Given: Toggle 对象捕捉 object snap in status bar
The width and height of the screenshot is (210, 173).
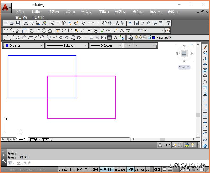Looking at the screenshot, I should click(x=106, y=170).
